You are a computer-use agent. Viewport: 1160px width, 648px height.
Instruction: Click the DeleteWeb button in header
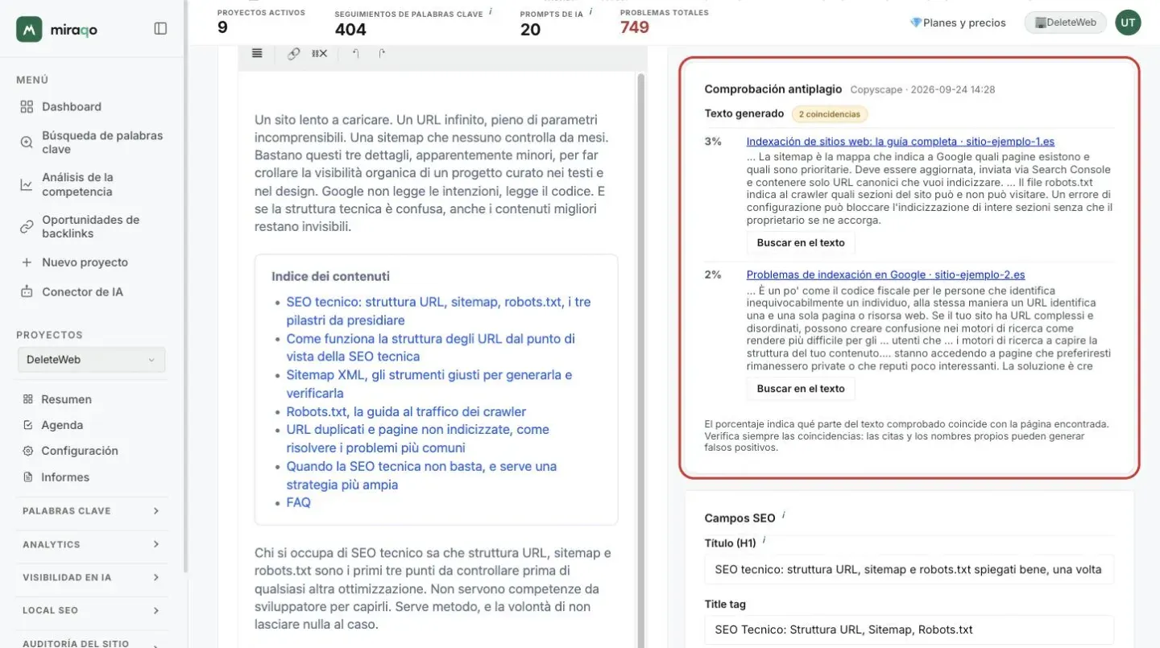(1065, 23)
